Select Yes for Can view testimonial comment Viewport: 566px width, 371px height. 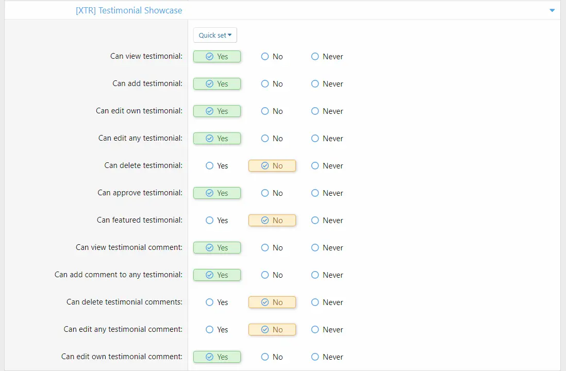[217, 247]
